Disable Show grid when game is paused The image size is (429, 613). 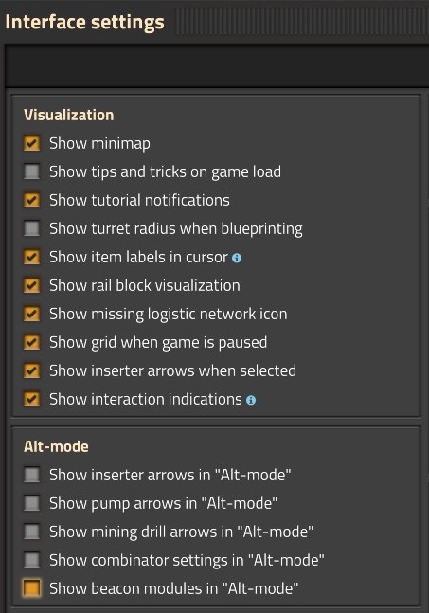point(31,342)
